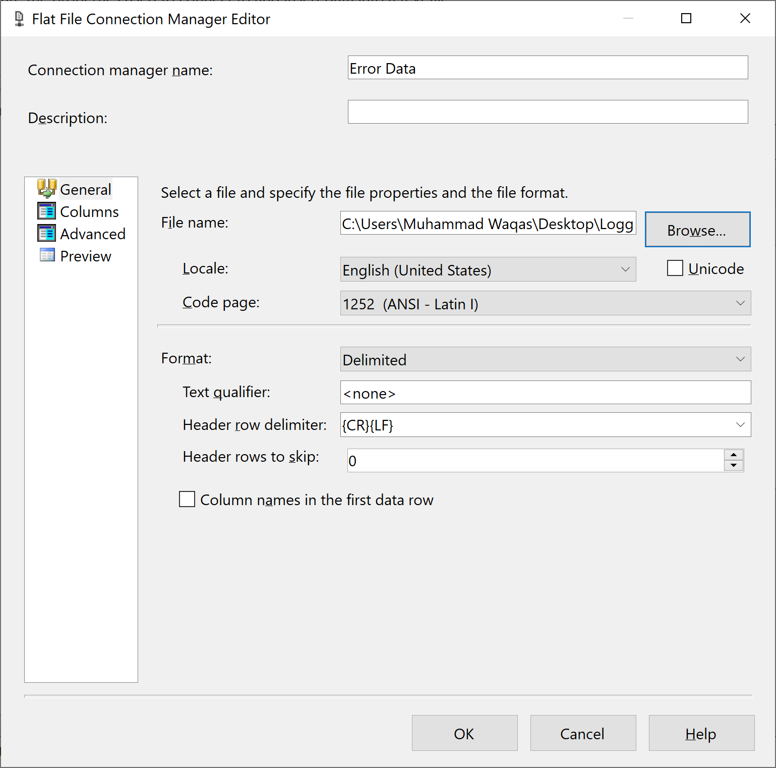776x768 pixels.
Task: Open the Help dialog
Action: tap(701, 733)
